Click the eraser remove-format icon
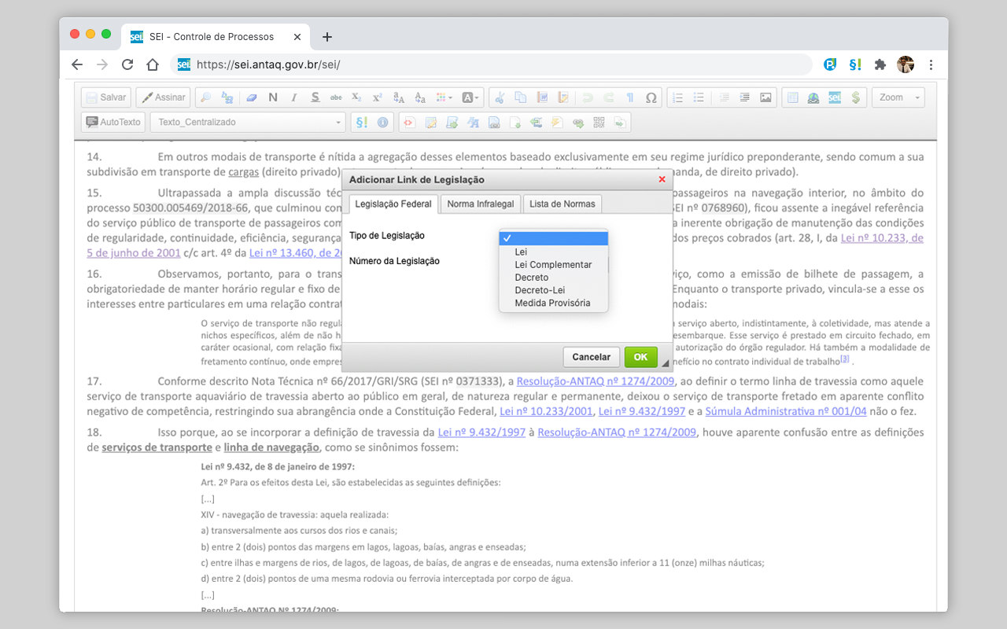This screenshot has width=1007, height=629. [252, 97]
